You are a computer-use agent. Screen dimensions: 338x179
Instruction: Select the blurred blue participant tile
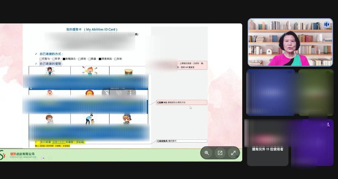pyautogui.click(x=271, y=92)
